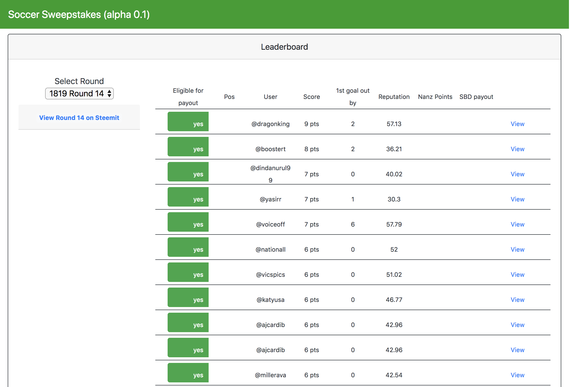Click Eligible for payout column header
Screen dimensions: 571x387
[x=188, y=97]
